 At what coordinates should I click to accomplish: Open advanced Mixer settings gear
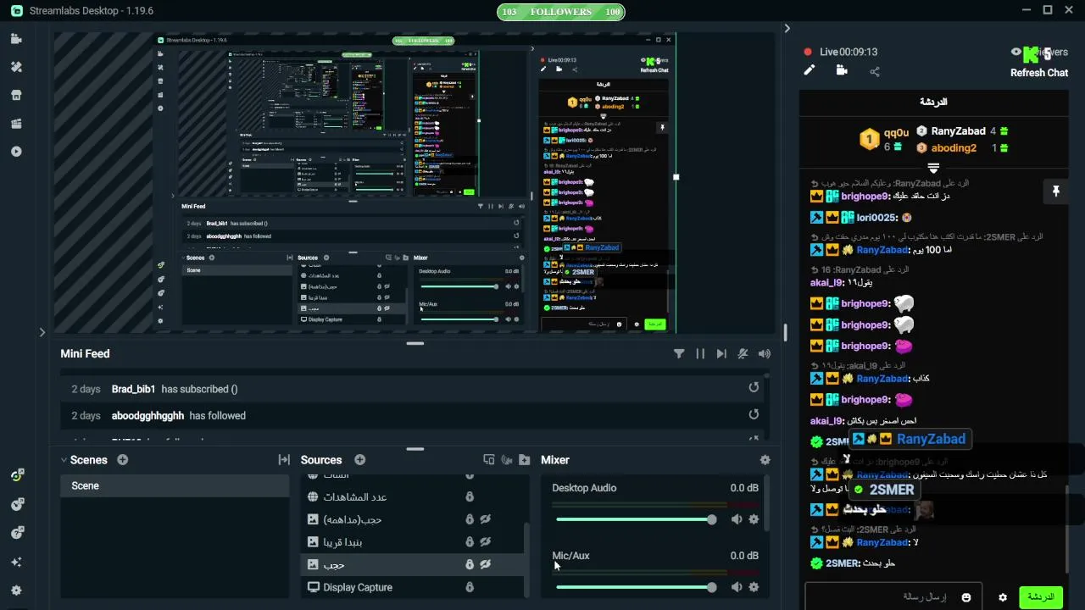[x=765, y=459]
